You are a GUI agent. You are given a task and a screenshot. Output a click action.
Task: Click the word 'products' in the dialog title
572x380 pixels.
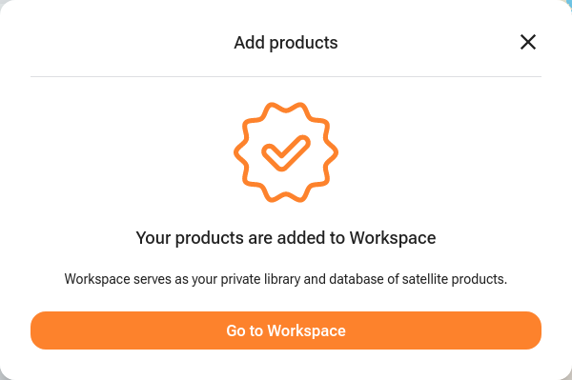point(303,44)
